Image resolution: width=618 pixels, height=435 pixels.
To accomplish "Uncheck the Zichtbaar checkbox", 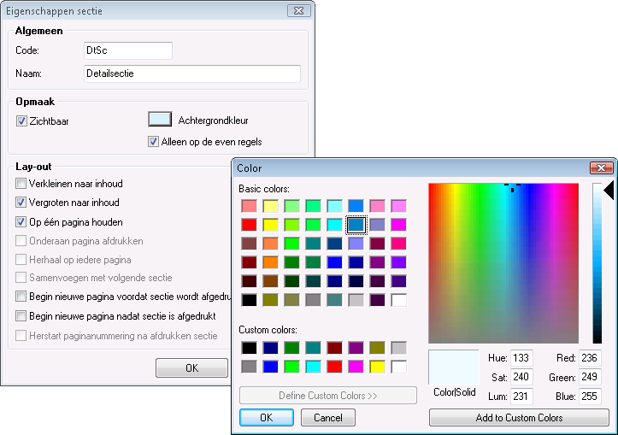I will tap(21, 121).
